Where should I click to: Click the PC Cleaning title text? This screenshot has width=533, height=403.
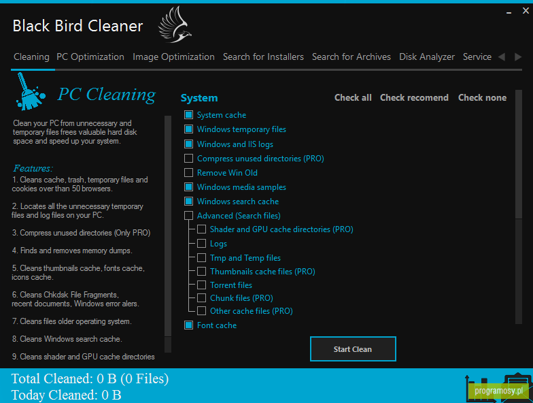tap(106, 94)
